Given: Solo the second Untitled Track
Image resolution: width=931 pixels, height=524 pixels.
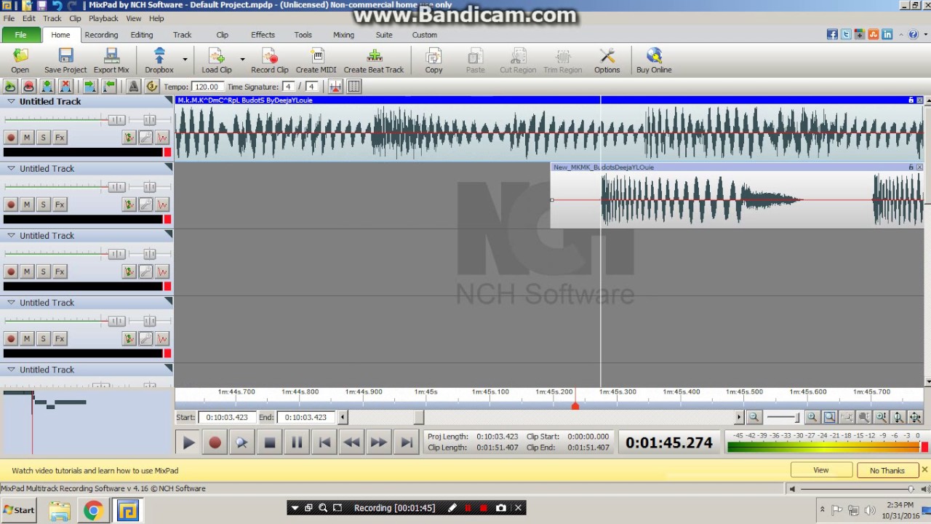Looking at the screenshot, I should point(43,205).
